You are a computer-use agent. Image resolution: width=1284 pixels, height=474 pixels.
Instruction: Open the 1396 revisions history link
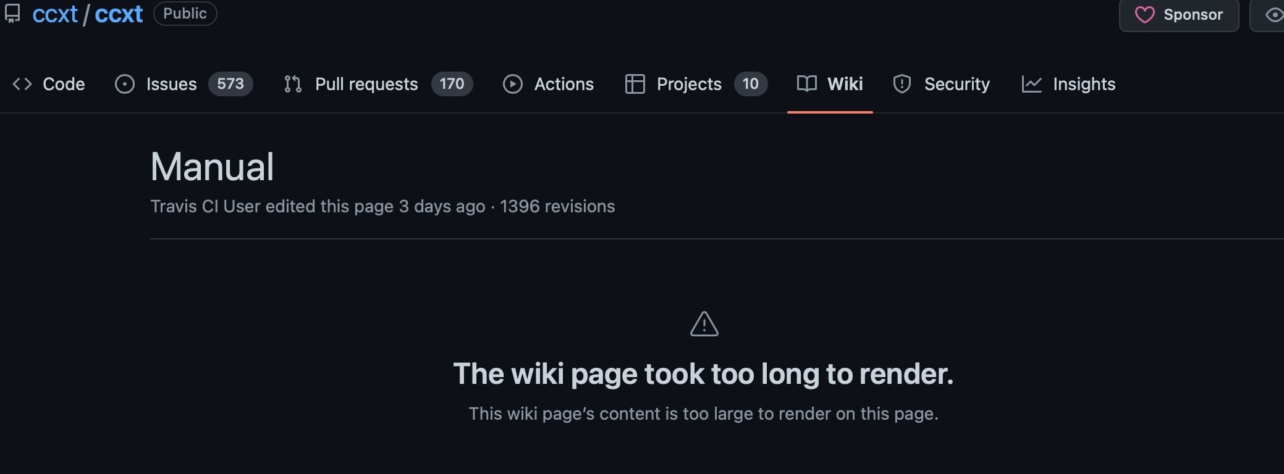557,206
